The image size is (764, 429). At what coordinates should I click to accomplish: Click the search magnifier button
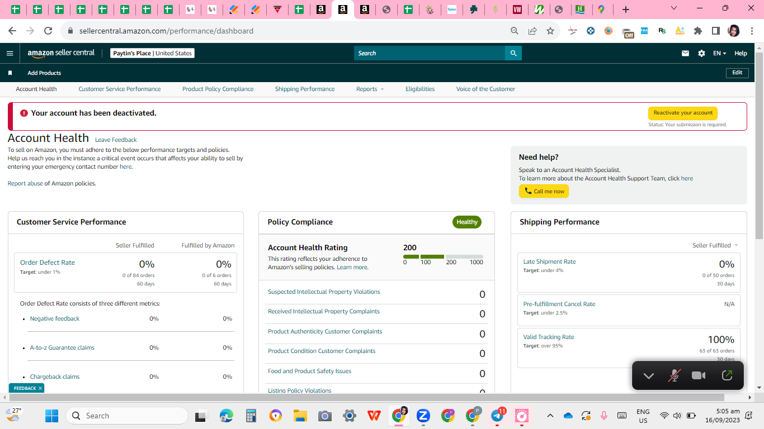click(x=513, y=53)
